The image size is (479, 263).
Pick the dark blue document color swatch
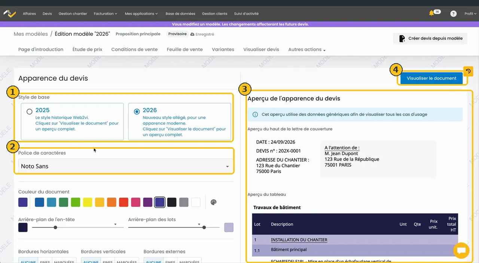40,202
